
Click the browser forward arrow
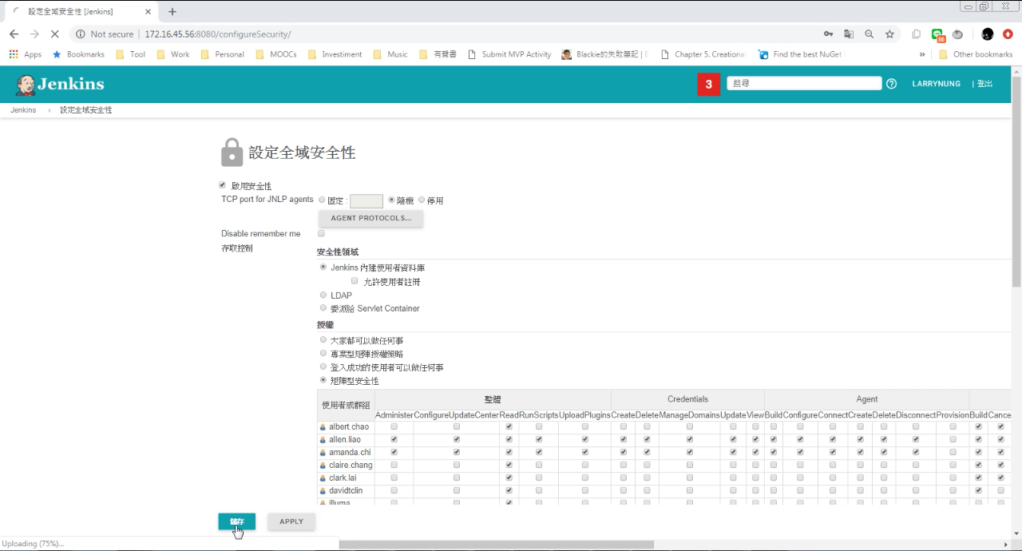[x=34, y=34]
